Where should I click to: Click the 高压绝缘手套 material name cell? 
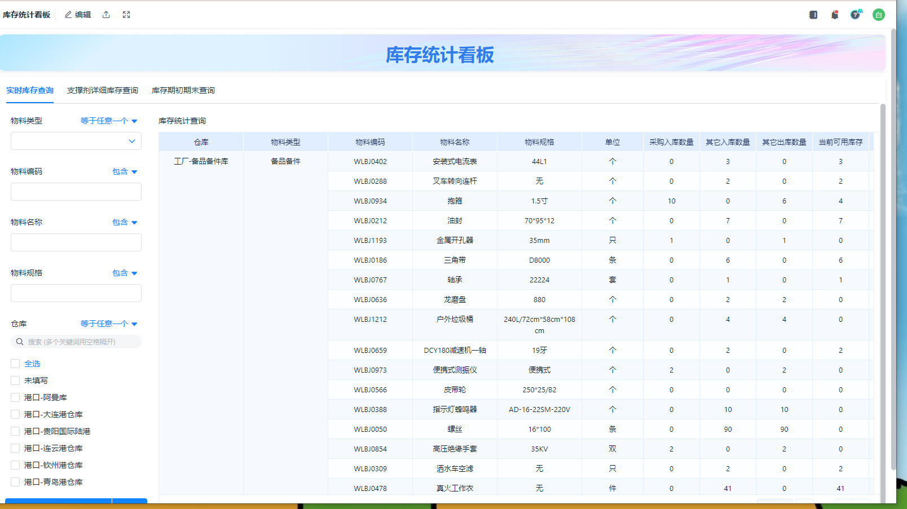tap(455, 449)
